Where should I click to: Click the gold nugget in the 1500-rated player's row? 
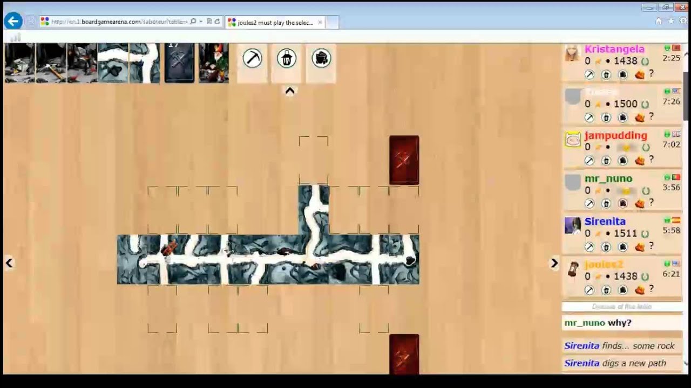pyautogui.click(x=640, y=117)
